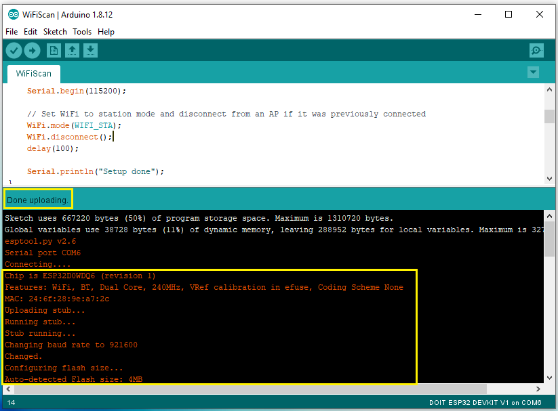The width and height of the screenshot is (558, 411).
Task: Open the Tools menu
Action: pyautogui.click(x=82, y=32)
